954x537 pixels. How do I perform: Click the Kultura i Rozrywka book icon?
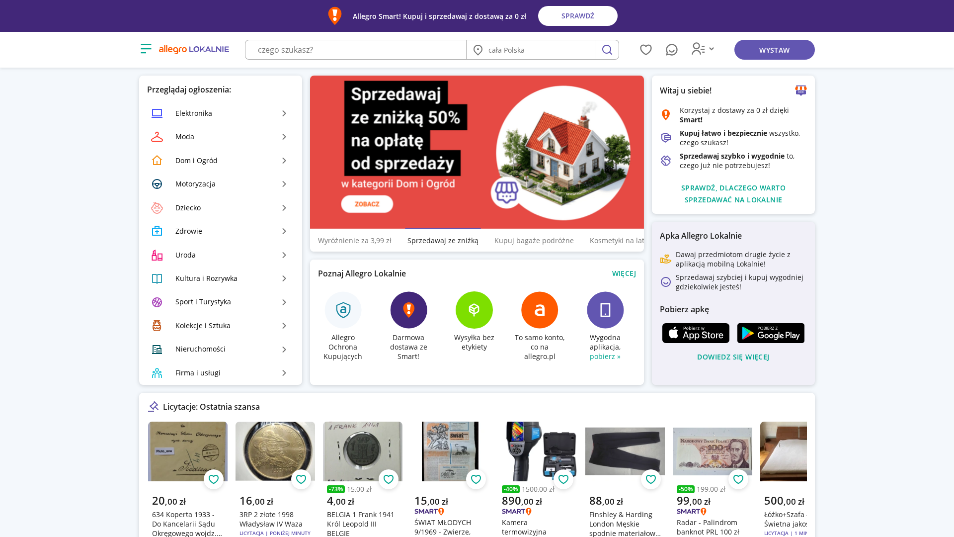coord(157,278)
